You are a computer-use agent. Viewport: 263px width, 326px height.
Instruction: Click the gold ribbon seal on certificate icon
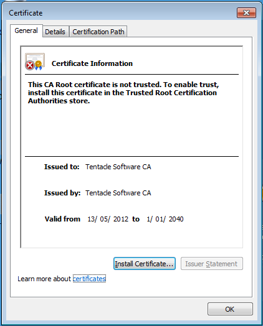pos(39,65)
